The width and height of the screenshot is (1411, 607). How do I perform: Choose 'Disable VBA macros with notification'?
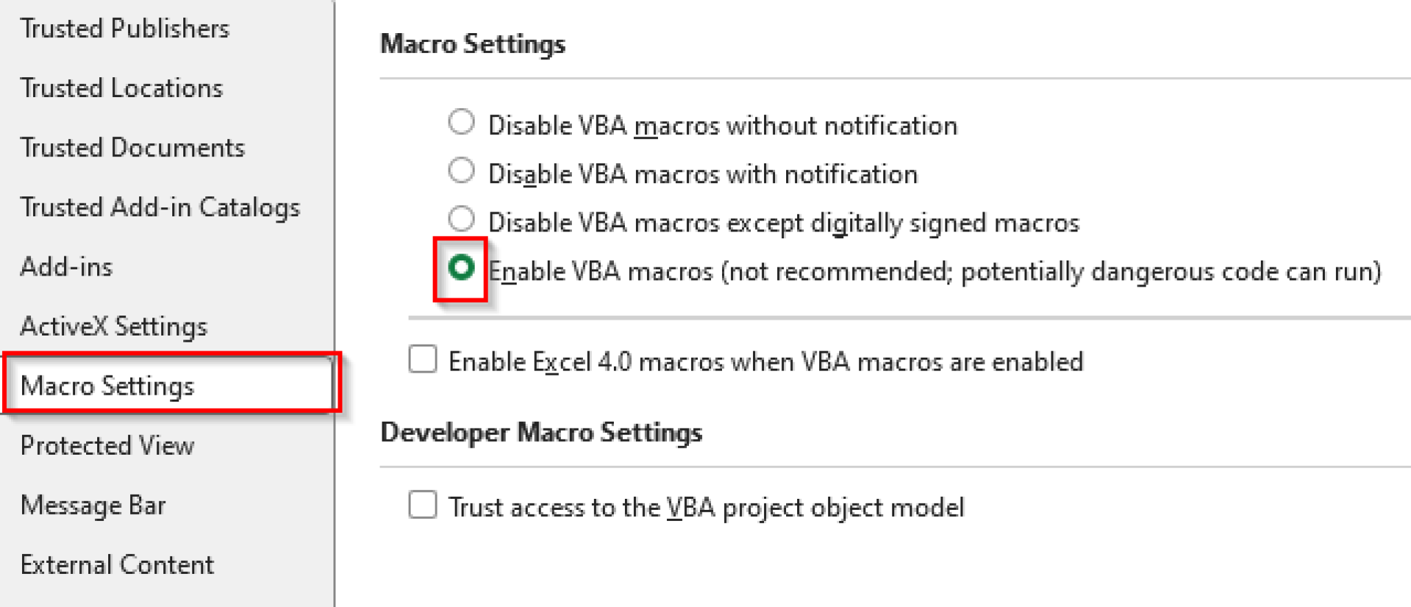[x=461, y=170]
